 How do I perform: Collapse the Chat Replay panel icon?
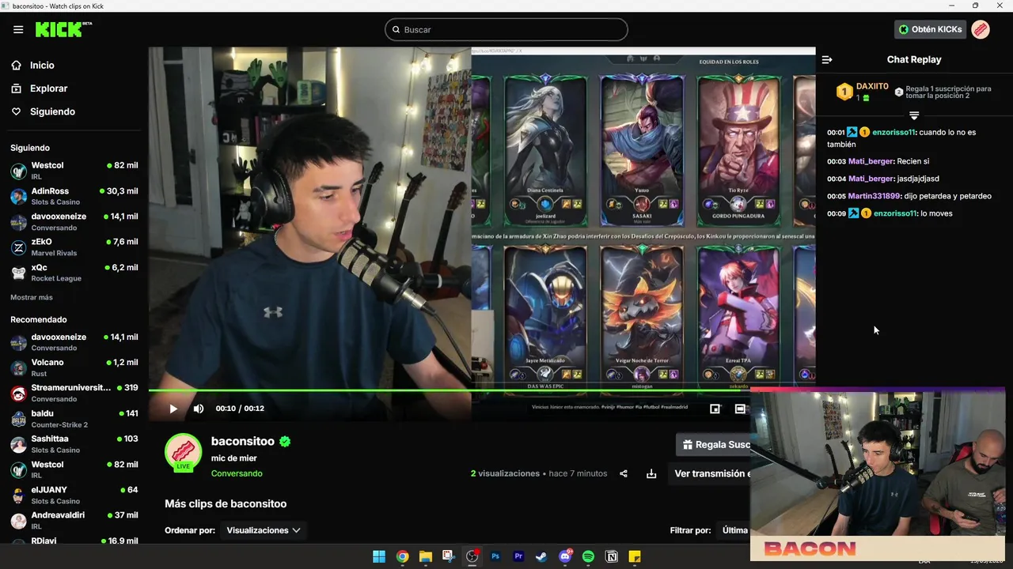pyautogui.click(x=827, y=59)
